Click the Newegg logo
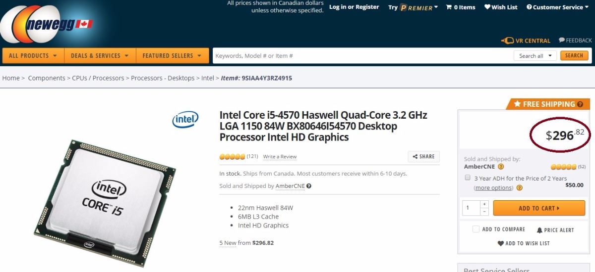Viewport: 595px width, 272px height. [47, 24]
